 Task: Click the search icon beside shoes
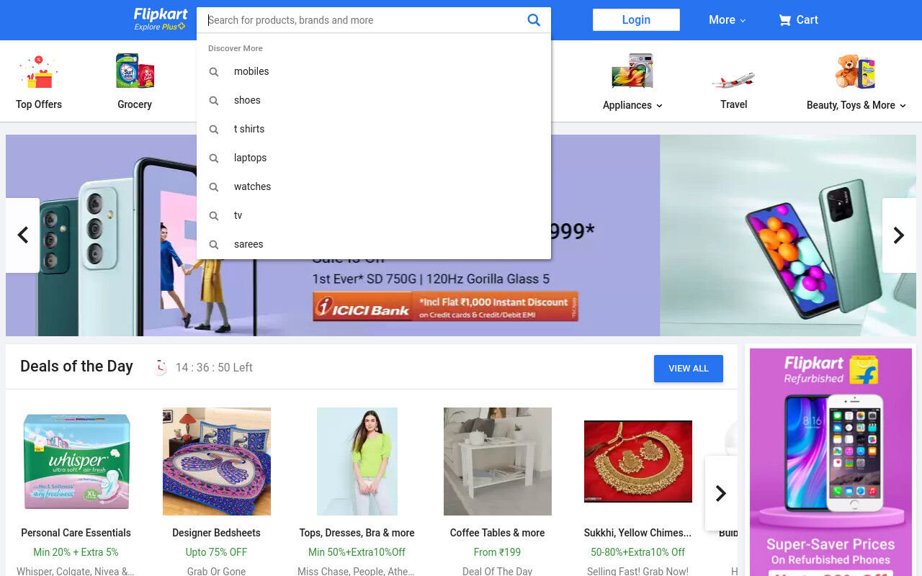214,101
